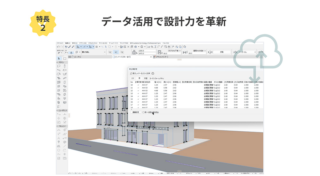Select the Wall tool in デザイン toolbox
This screenshot has width=320, height=176.
pyautogui.click(x=59, y=66)
